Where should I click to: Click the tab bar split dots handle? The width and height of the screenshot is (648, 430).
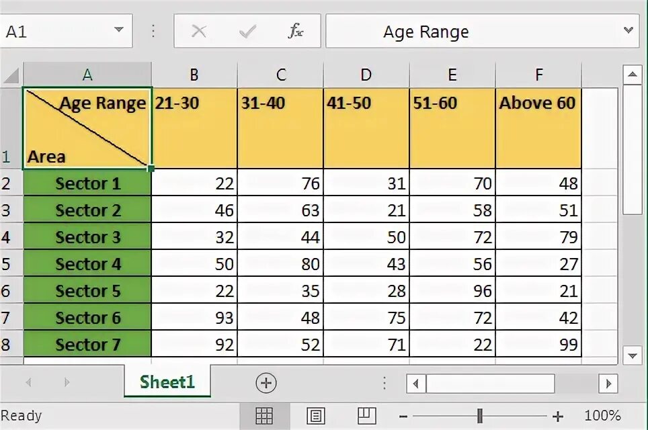tap(384, 384)
